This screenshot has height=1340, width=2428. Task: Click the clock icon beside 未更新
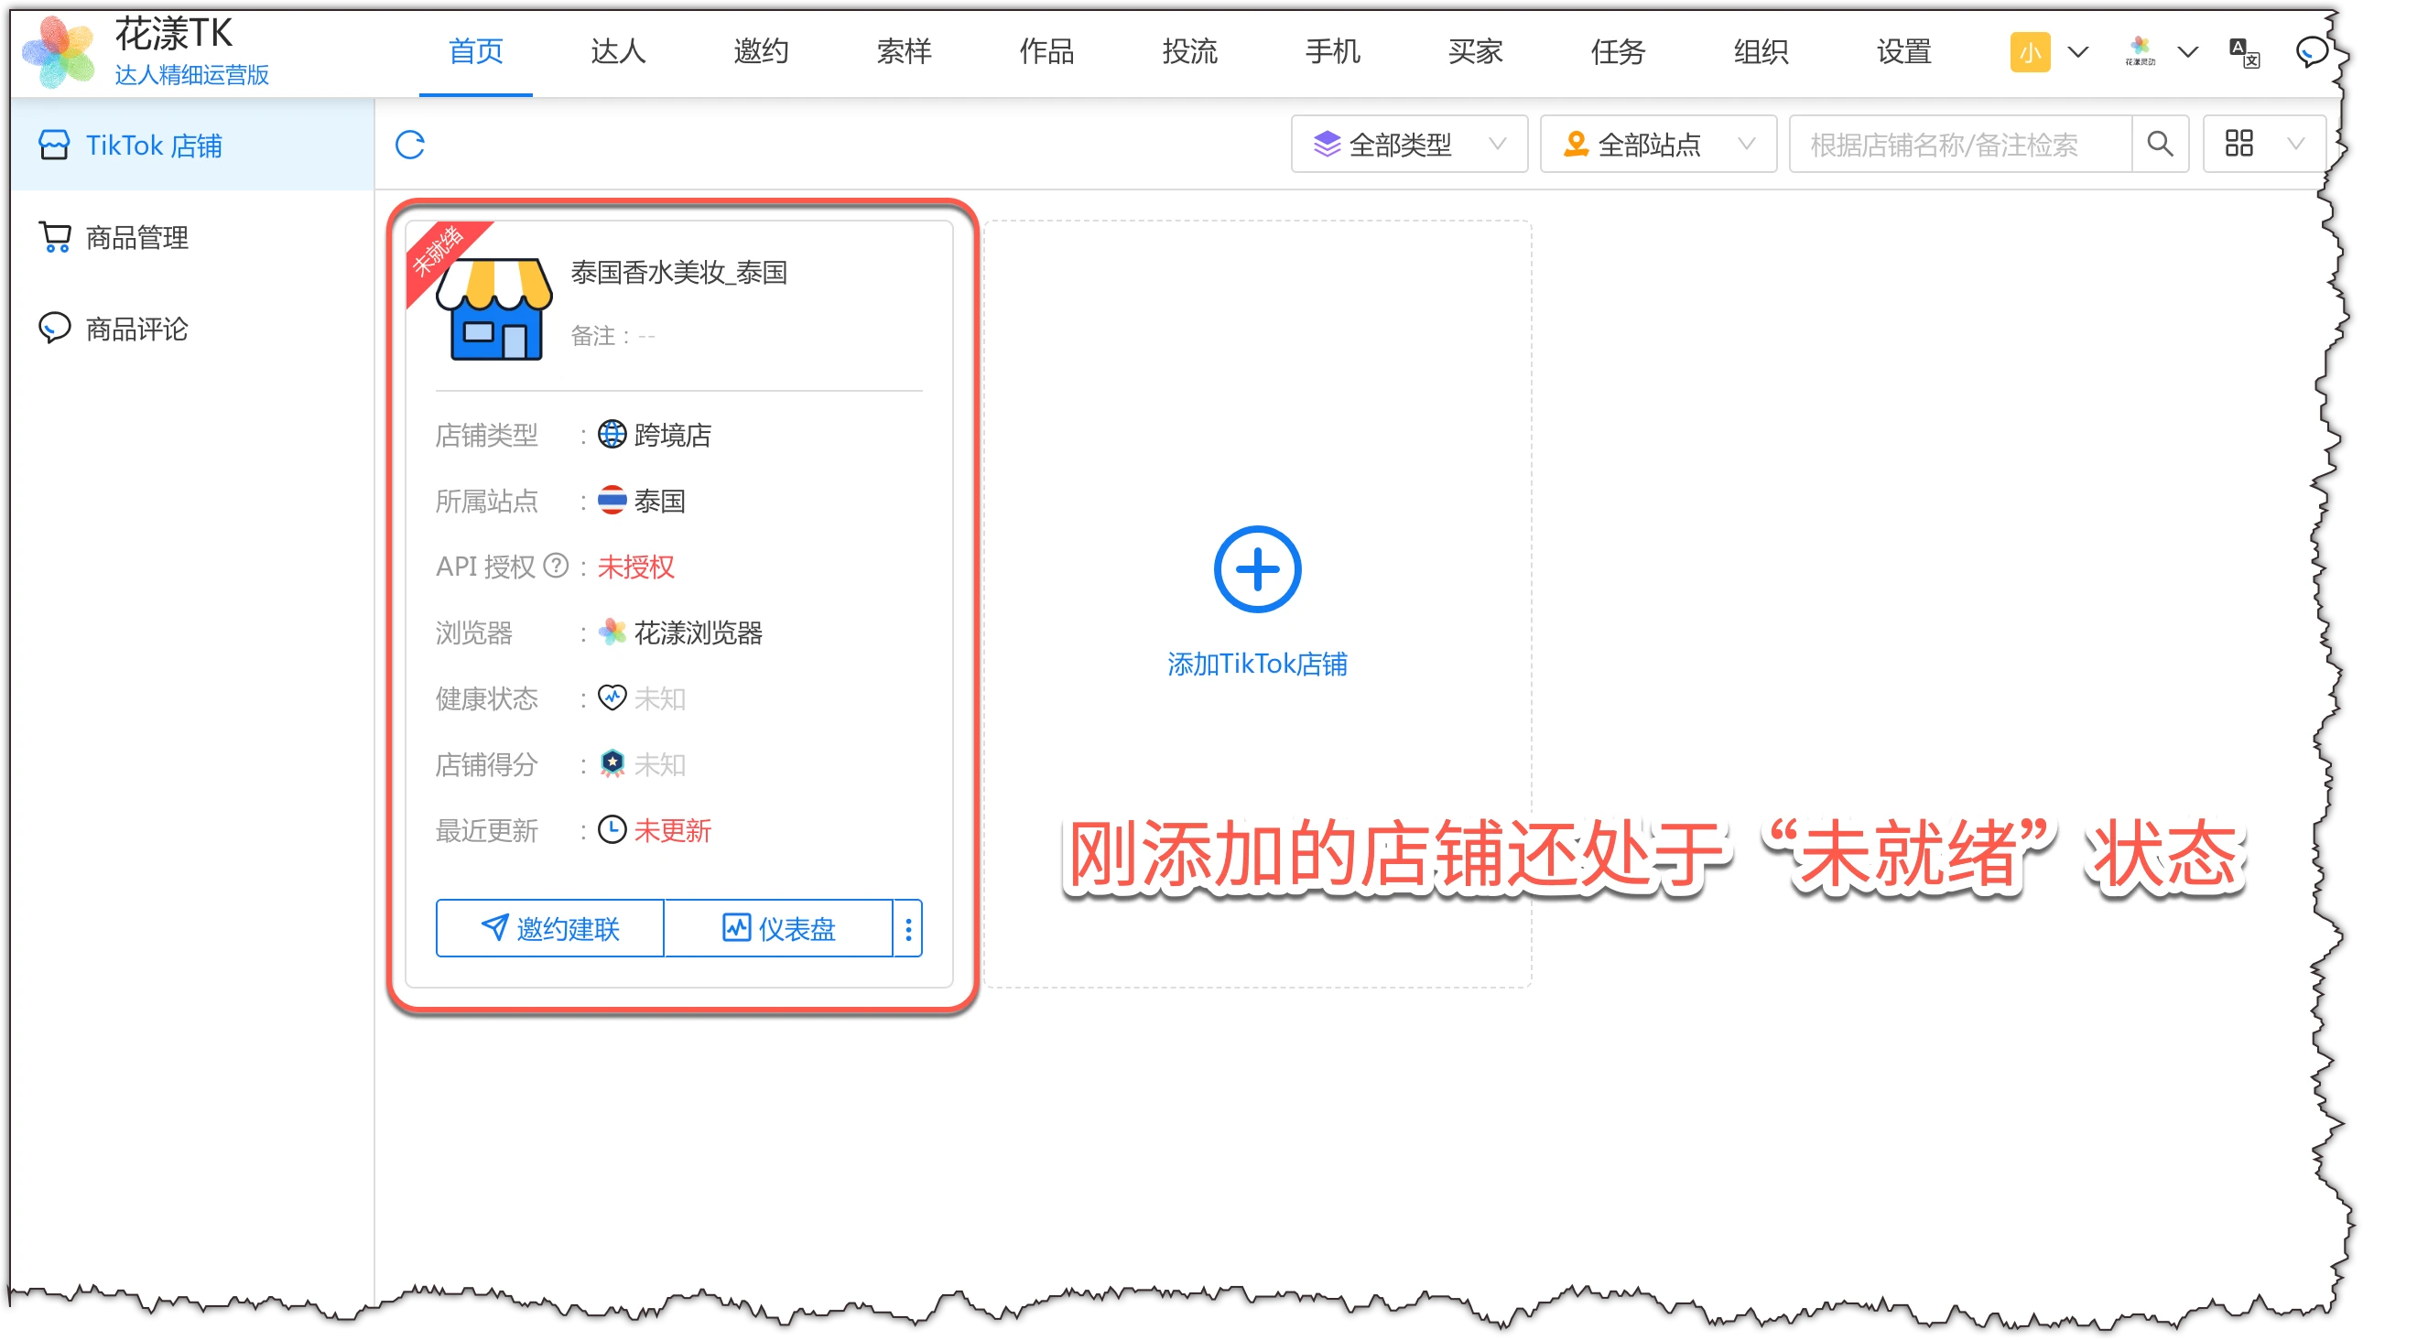(612, 830)
